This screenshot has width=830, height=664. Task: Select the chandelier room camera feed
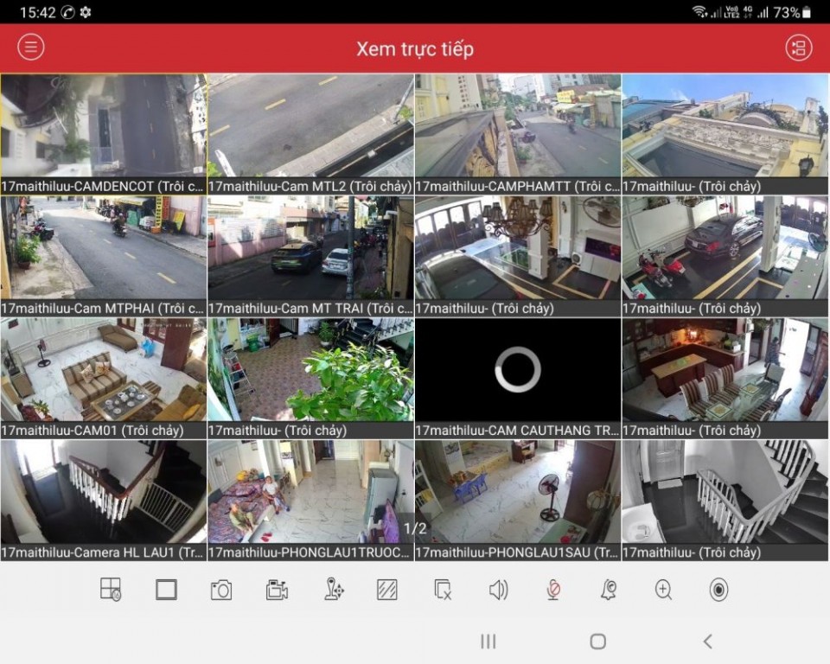point(518,256)
